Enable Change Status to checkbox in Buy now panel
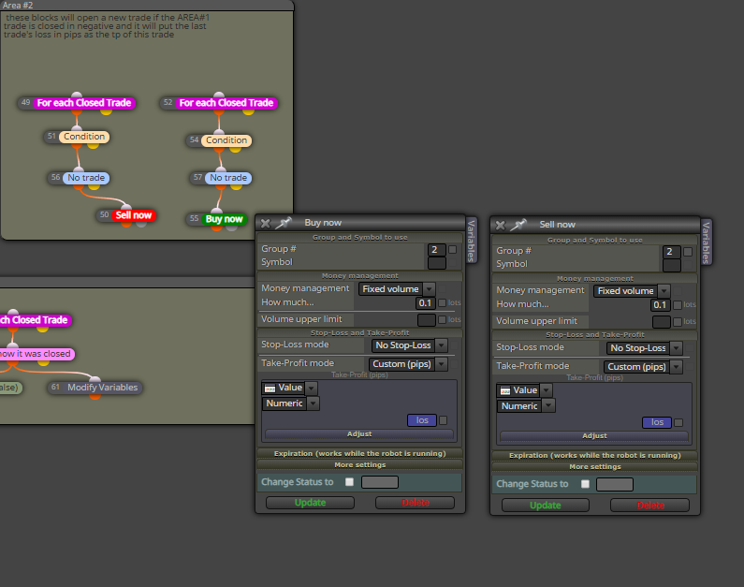This screenshot has height=587, width=744. click(x=350, y=482)
